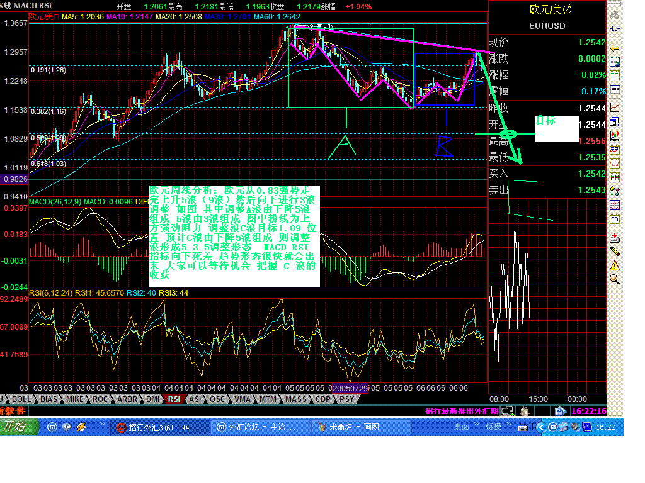
Task: Expand hidden quick-launch icons chevron
Action: 102,423
